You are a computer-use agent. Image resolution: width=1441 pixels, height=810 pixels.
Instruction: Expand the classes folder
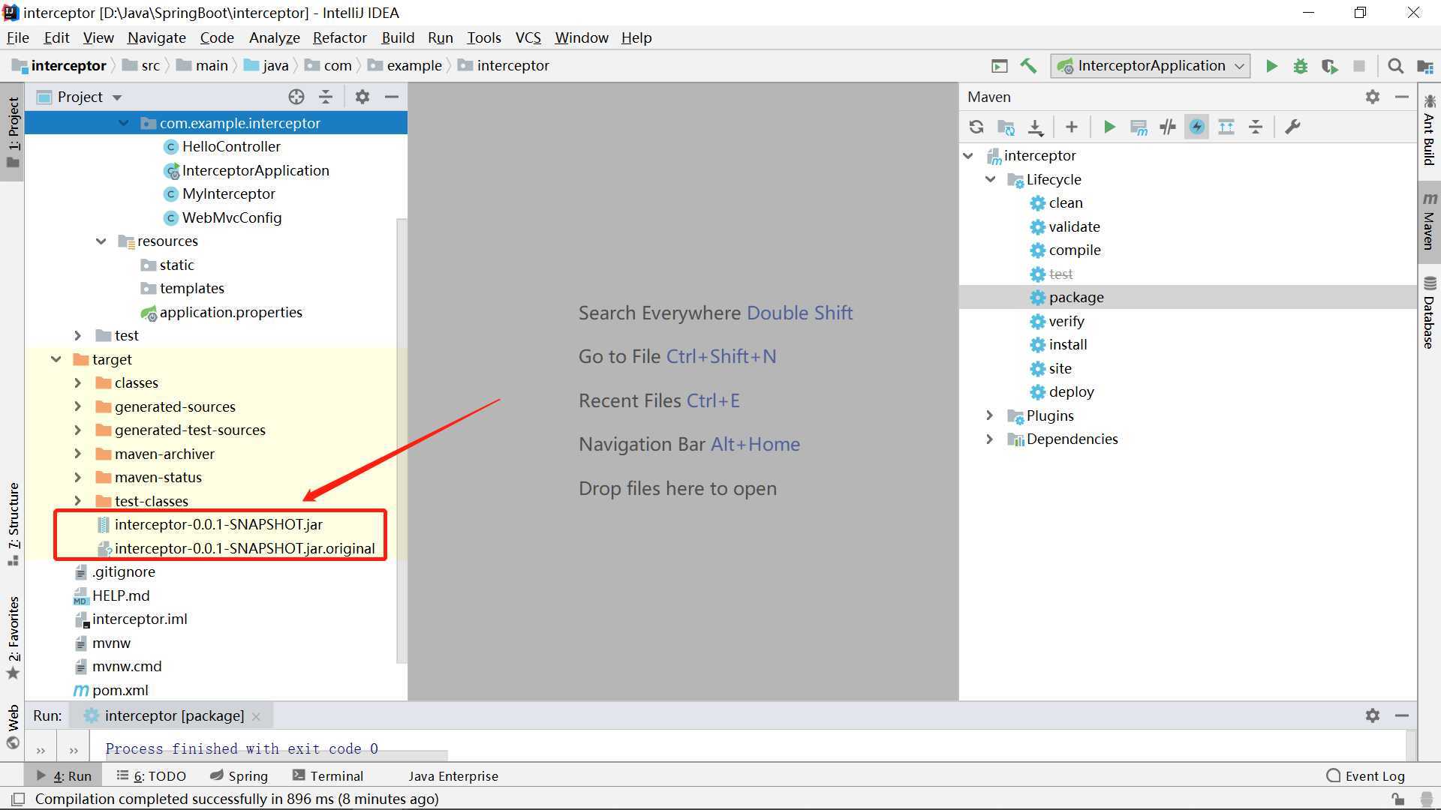78,382
